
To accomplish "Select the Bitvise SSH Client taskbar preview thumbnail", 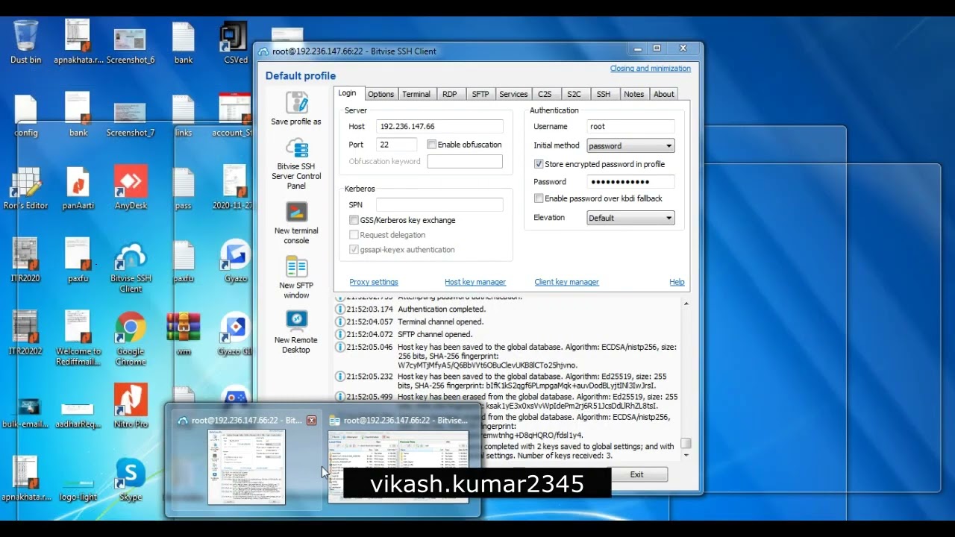I will [x=246, y=466].
